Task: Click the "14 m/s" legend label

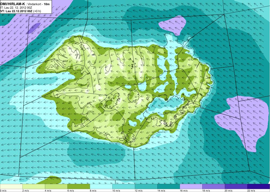Action: click(161, 191)
